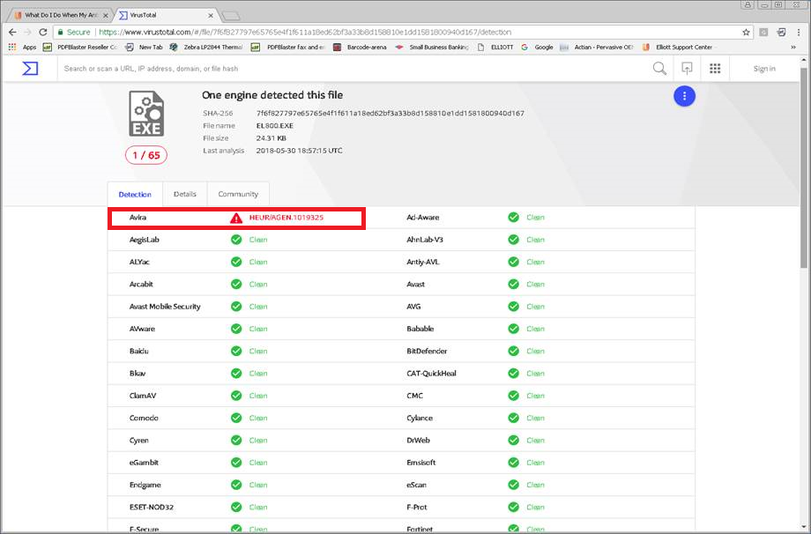Viewport: 811px width, 534px height.
Task: Click the HEUR/AGEN.1019325 detection result
Action: [x=286, y=218]
